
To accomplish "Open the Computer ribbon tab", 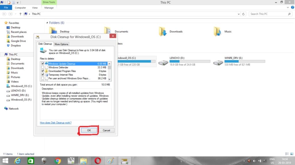I will click(20, 8).
